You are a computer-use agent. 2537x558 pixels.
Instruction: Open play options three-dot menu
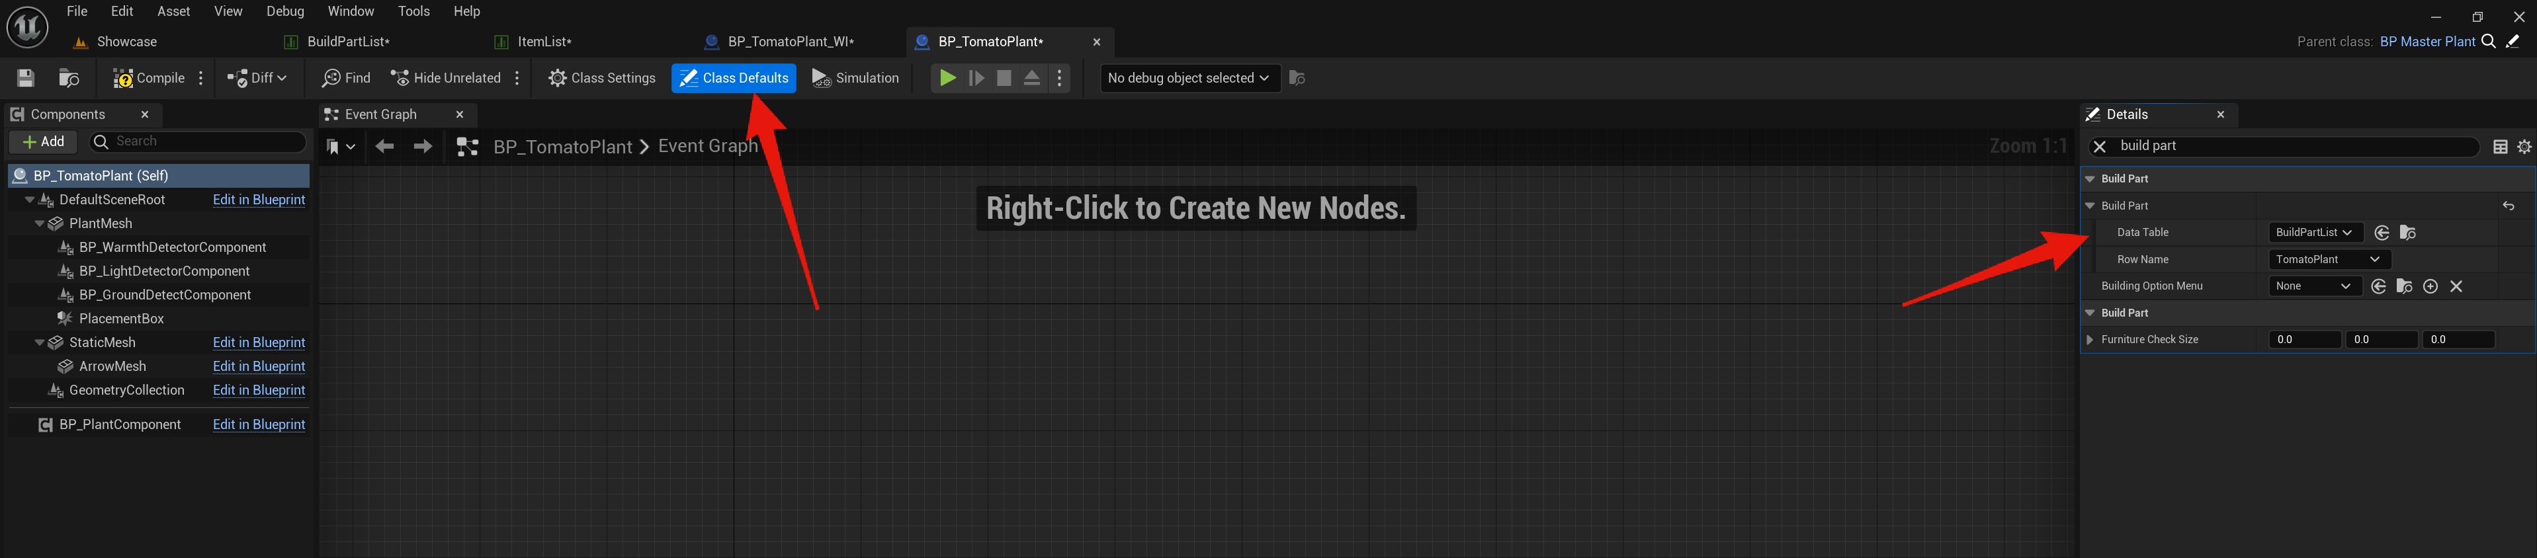click(1060, 78)
